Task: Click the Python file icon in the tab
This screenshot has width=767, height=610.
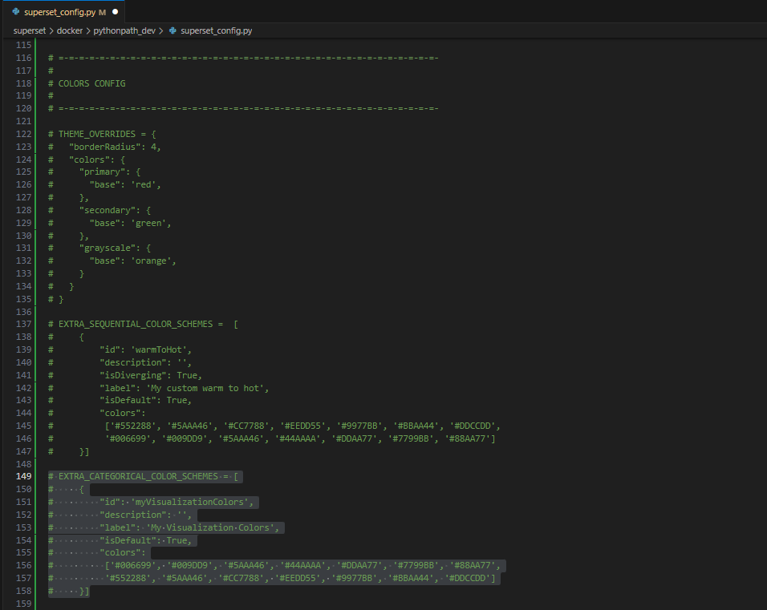Action: click(16, 12)
